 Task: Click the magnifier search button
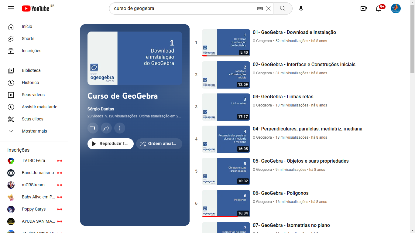click(x=283, y=8)
